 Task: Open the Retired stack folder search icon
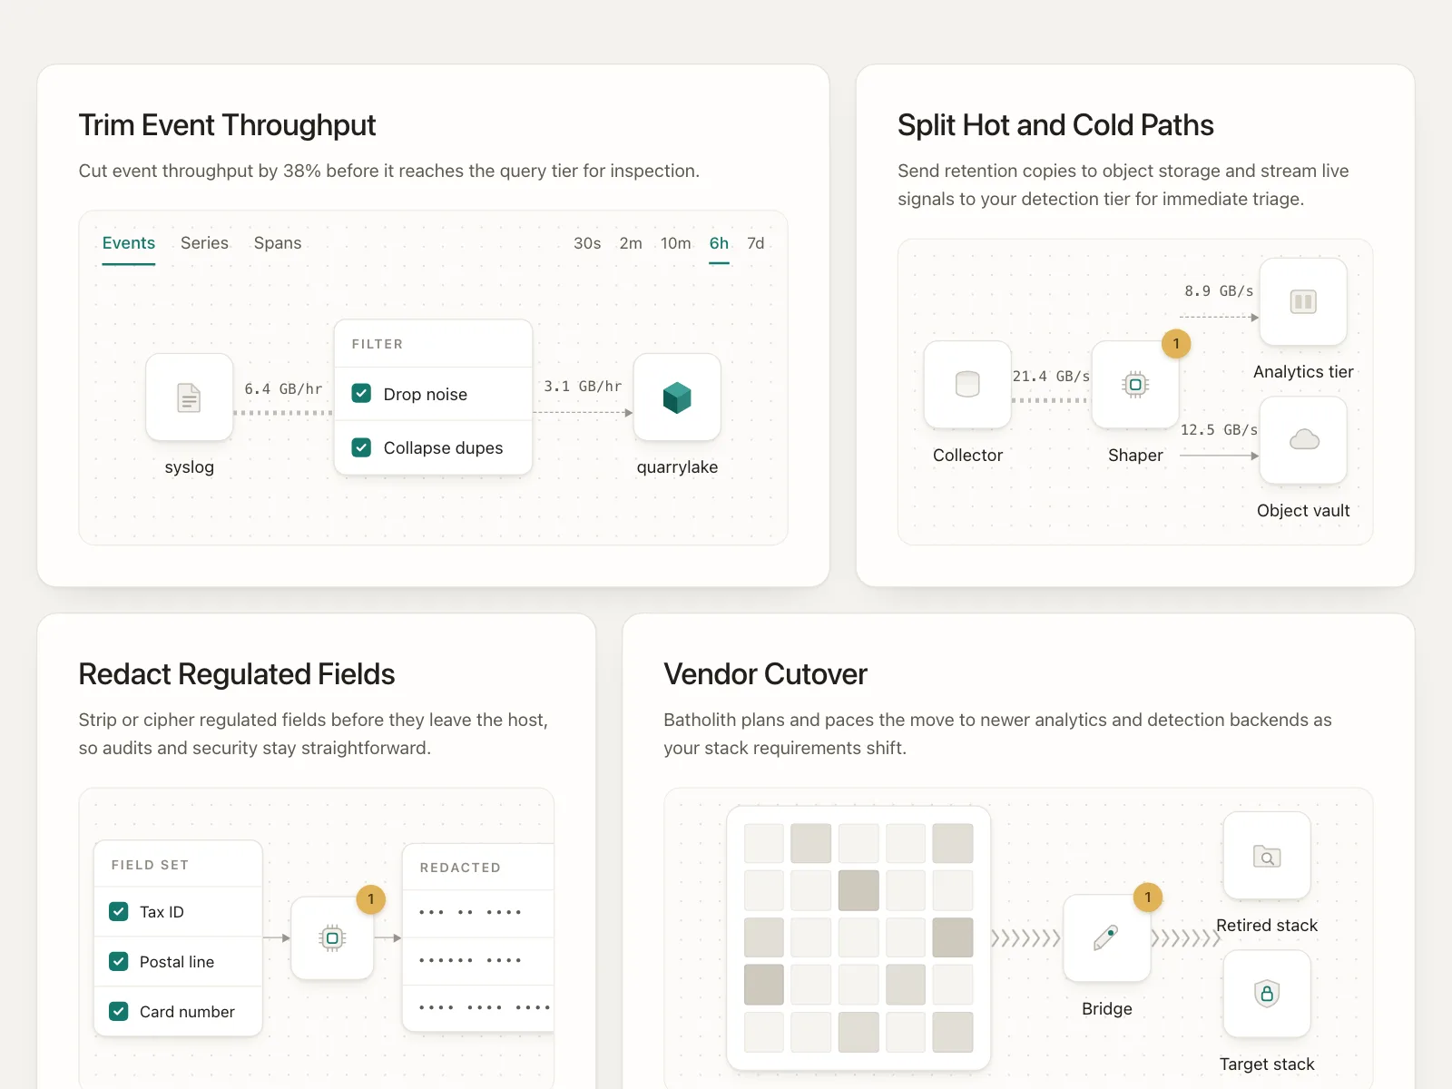1267,856
